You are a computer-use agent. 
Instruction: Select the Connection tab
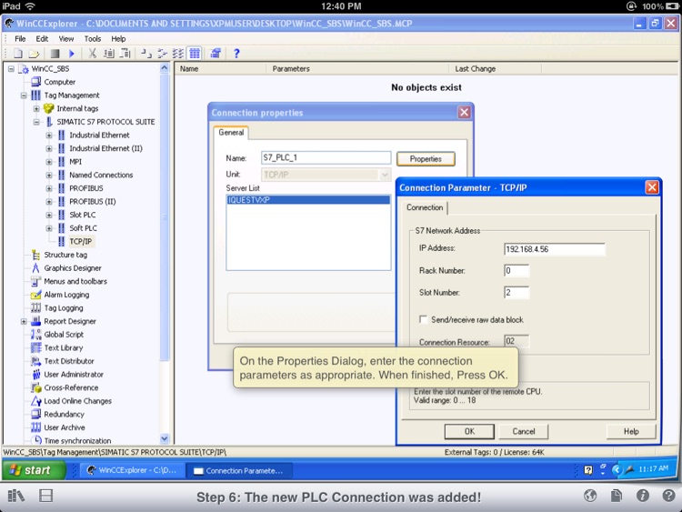coord(425,207)
